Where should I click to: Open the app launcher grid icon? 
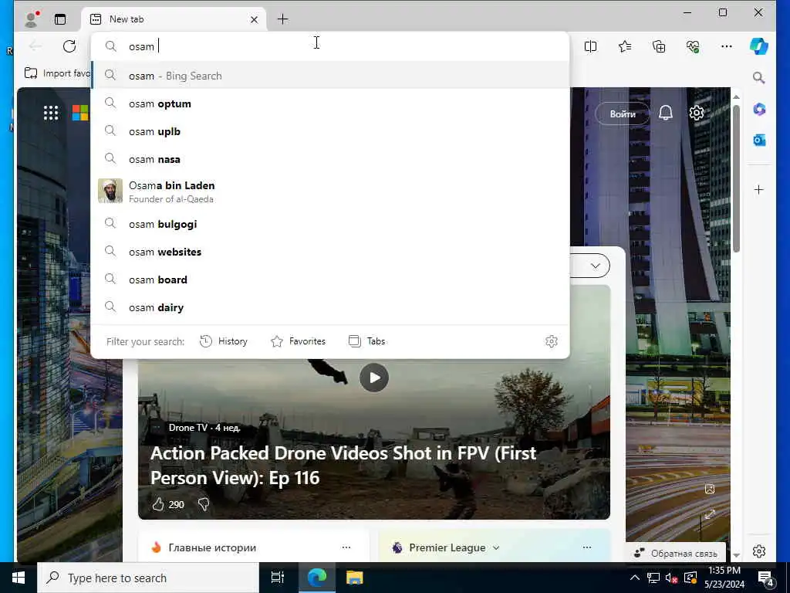click(51, 113)
